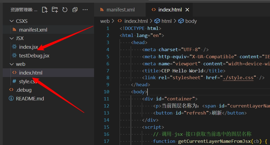Collapse the CSXS folder
Screen dimensions: 270x145
(x=11, y=21)
